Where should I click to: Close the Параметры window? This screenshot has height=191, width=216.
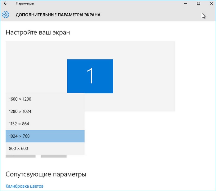(211, 3)
